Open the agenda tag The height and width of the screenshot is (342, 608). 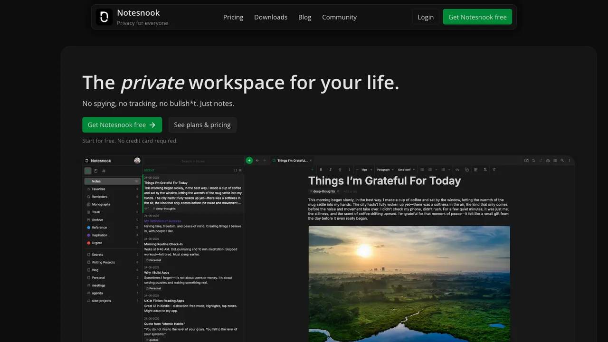click(112, 293)
